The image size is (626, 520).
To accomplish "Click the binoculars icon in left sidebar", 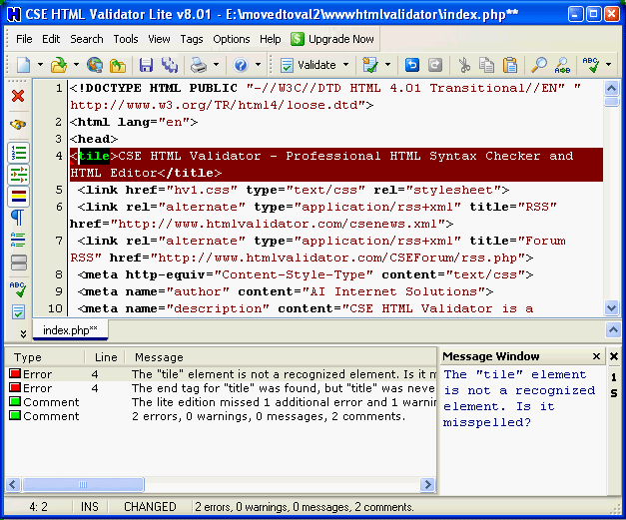I will pos(18,125).
